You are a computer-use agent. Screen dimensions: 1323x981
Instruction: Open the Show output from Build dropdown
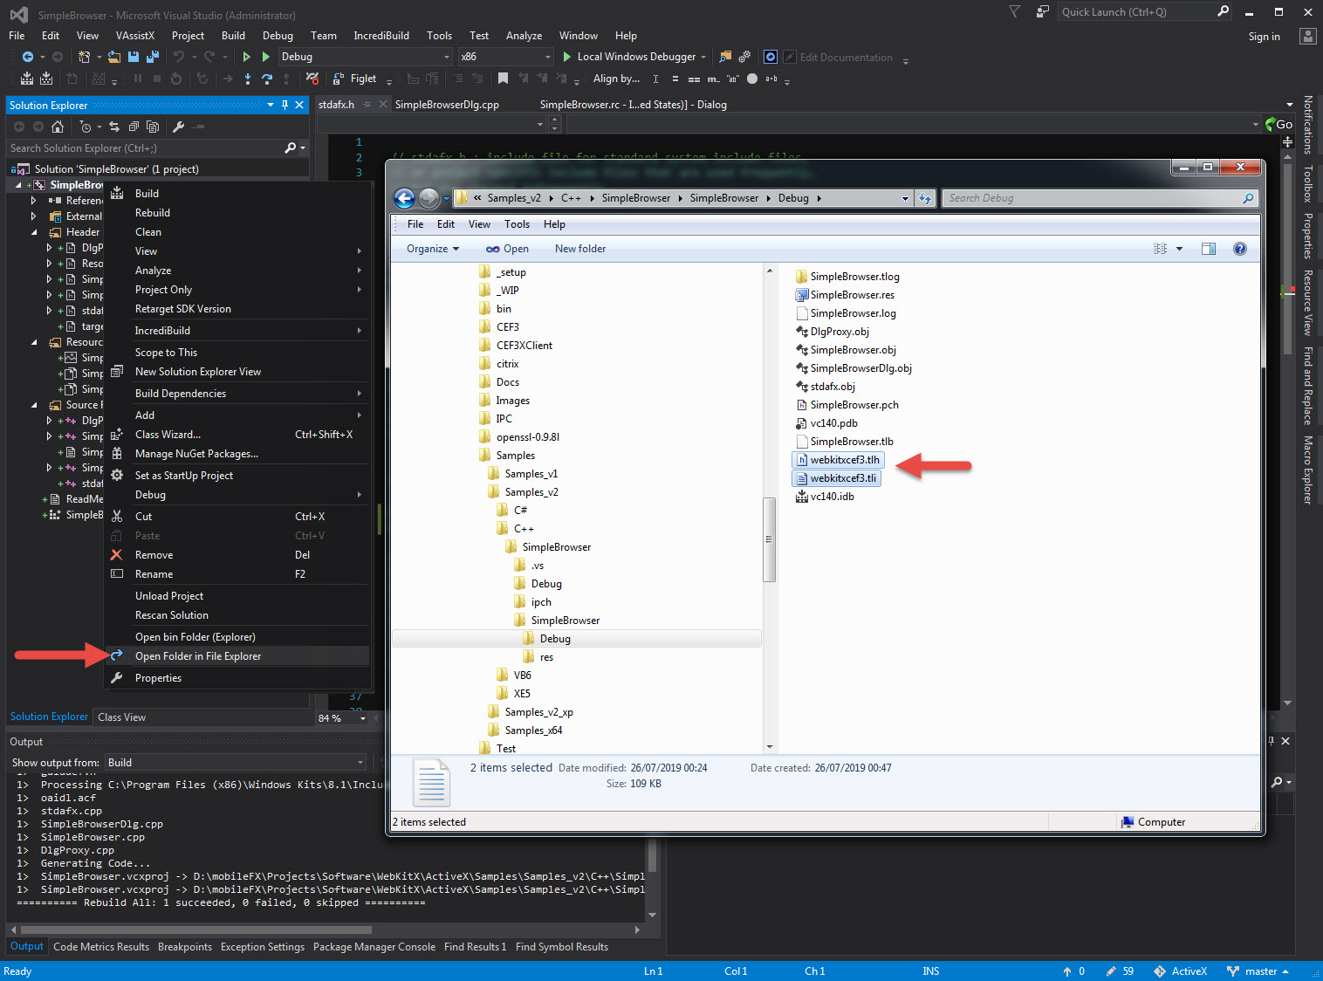click(x=236, y=762)
